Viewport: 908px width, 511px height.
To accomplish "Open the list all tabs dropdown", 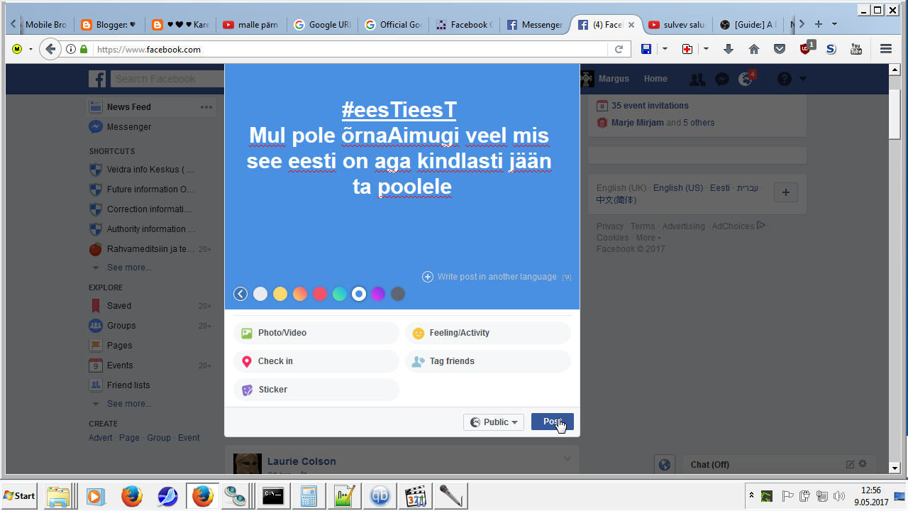I will click(834, 24).
